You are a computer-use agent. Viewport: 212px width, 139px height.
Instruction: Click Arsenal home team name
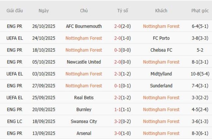(x=84, y=133)
